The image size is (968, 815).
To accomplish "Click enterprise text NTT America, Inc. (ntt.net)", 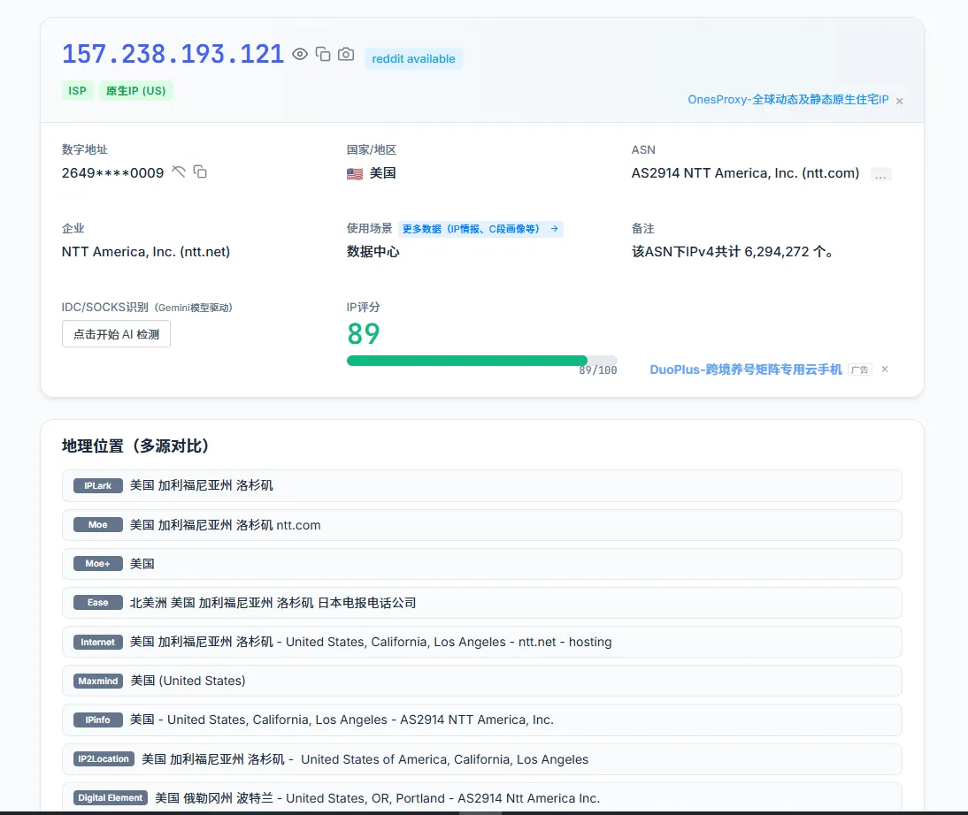I will [146, 252].
